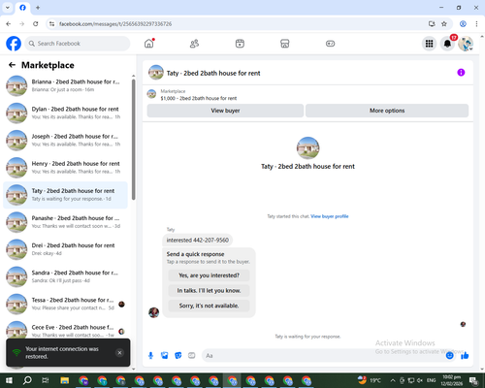Open the Gaming controller icon
The image size is (485, 388).
point(330,44)
